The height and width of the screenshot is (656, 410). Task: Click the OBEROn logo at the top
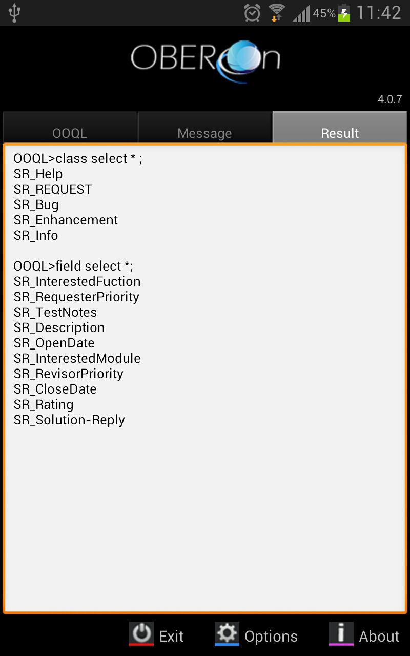pos(205,57)
